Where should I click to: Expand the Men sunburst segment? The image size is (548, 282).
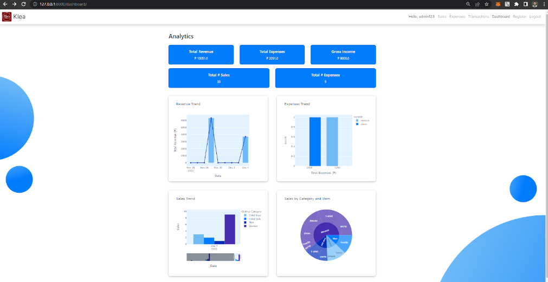click(335, 239)
